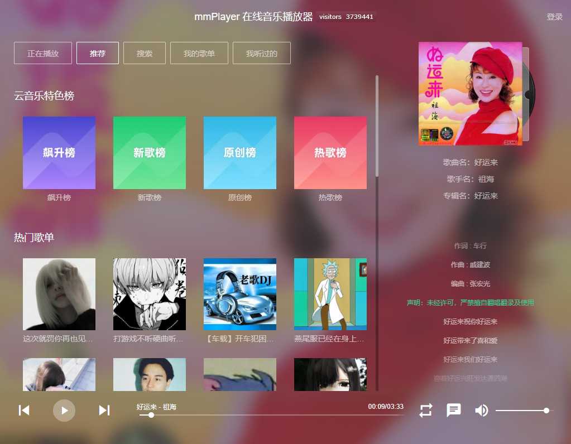
Task: Adjust the volume slider handle
Action: click(546, 410)
